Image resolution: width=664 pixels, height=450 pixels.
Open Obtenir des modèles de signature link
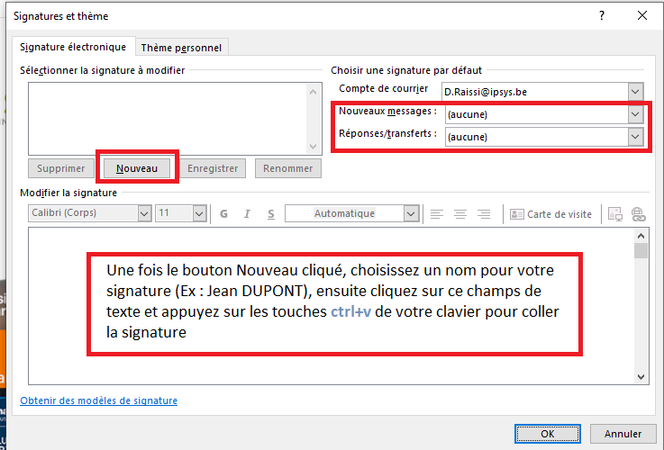98,400
